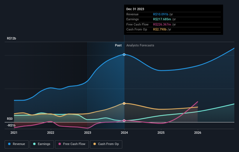Click the 2025 x-axis label
Screen dimensions: 239x152
click(x=161, y=133)
